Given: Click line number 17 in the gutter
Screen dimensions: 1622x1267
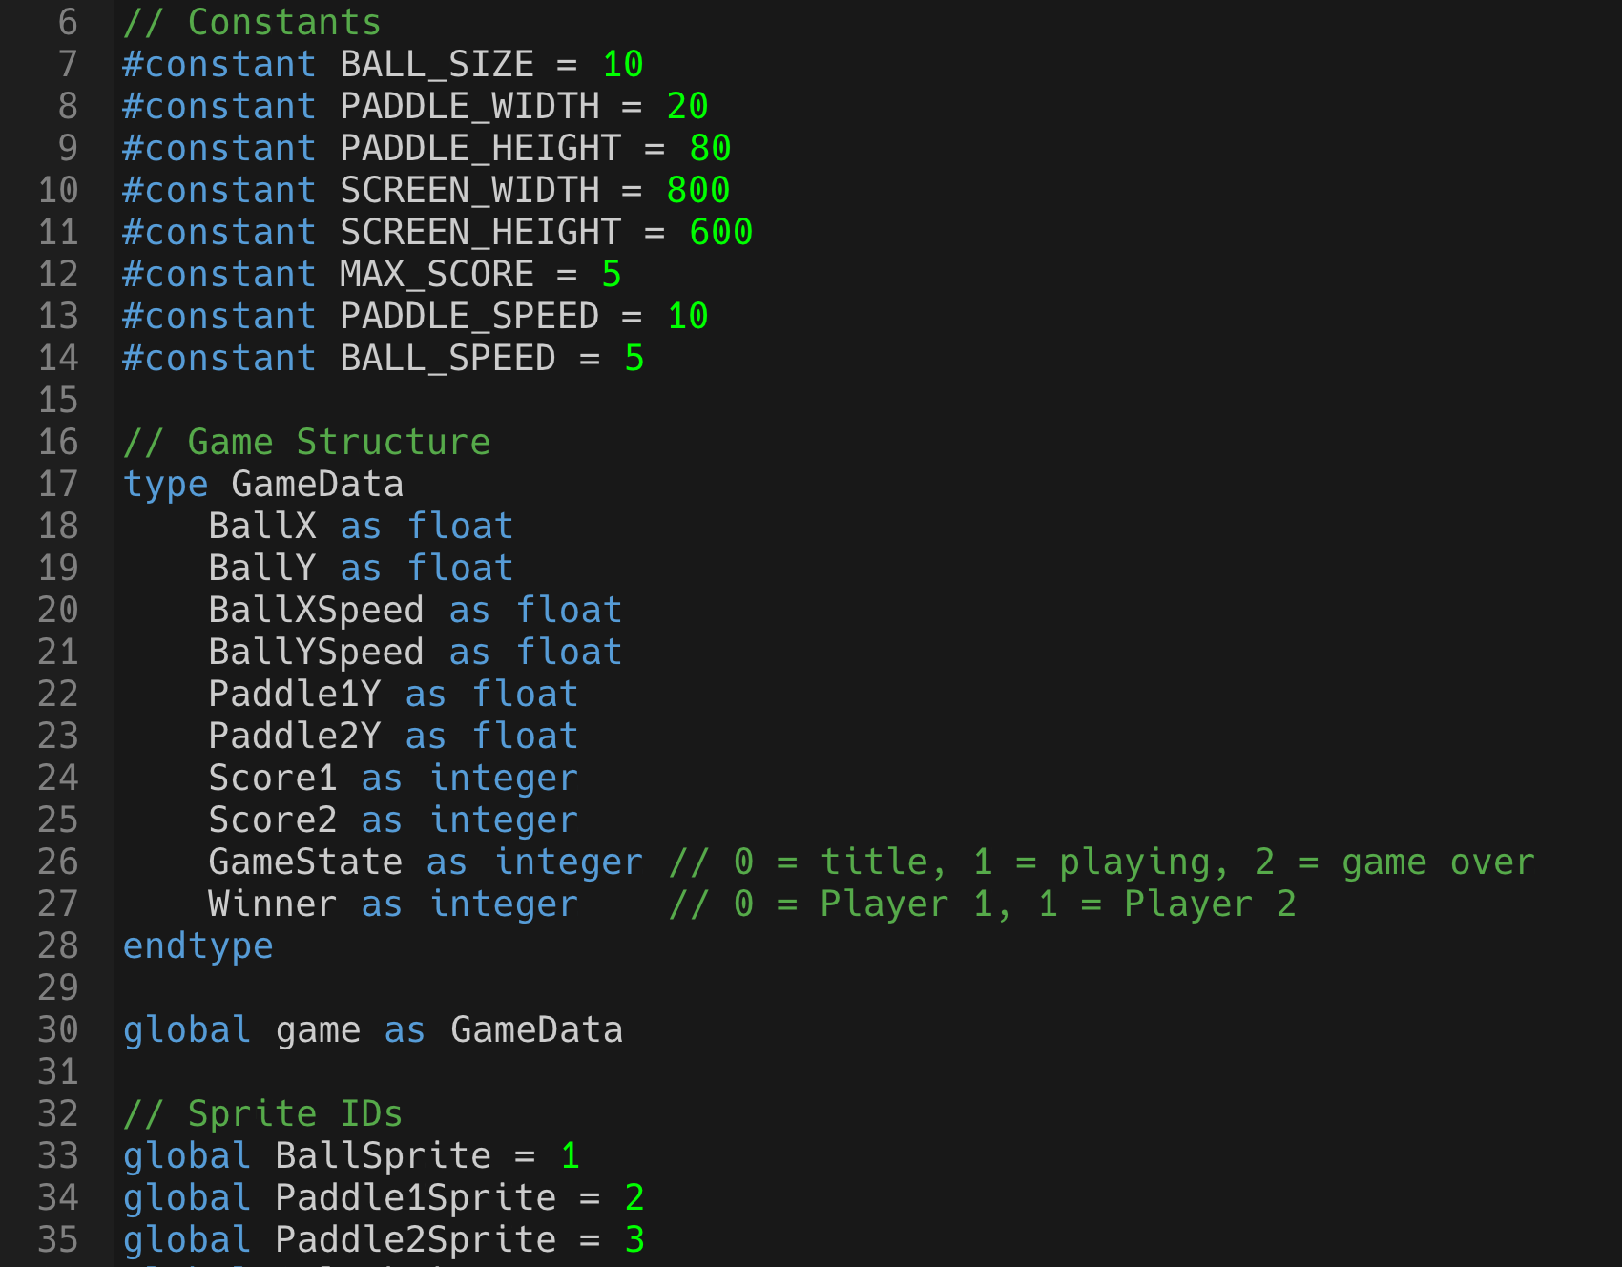Looking at the screenshot, I should click(x=58, y=484).
